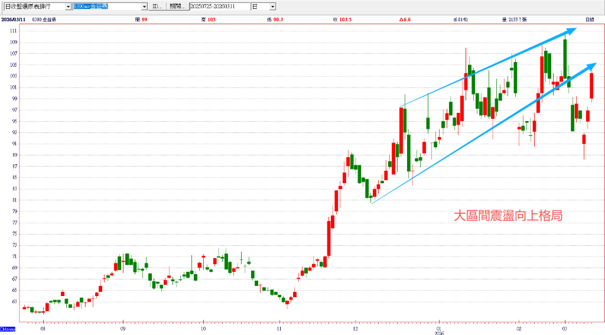Open the 日收盤還原表排行 dropdown arrow
The height and width of the screenshot is (335, 605).
(x=68, y=6)
